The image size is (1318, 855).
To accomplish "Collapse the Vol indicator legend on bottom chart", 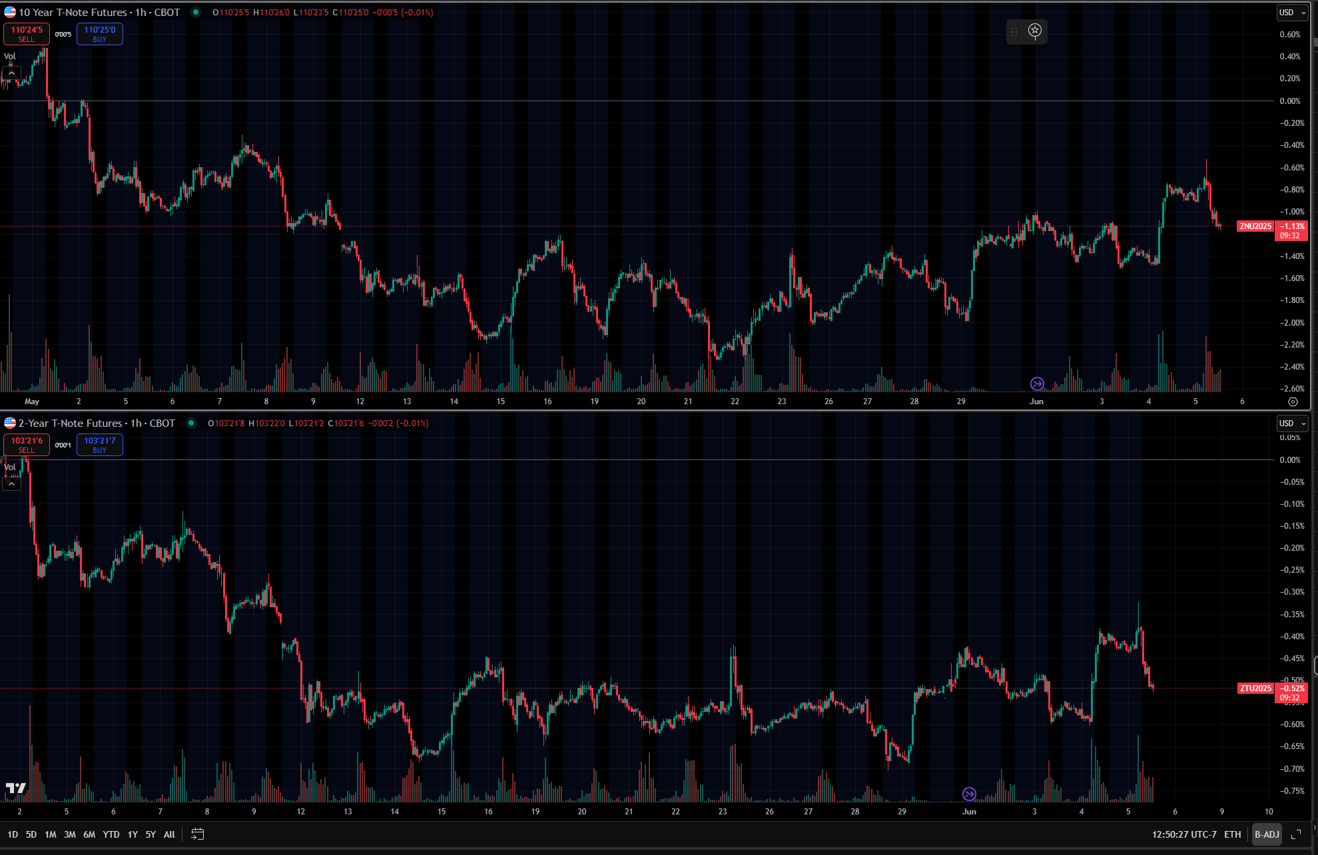I will [11, 484].
